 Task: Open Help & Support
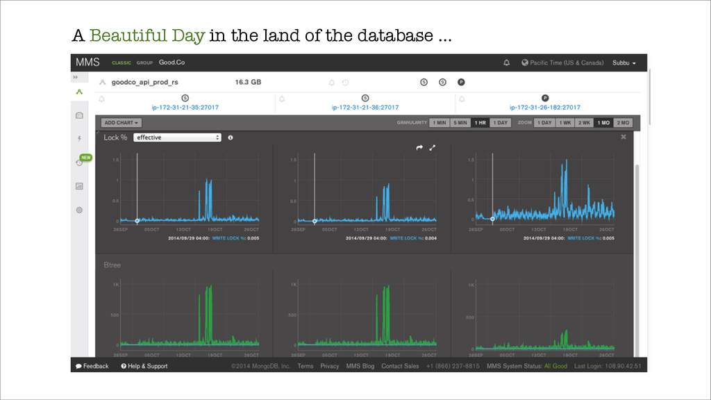(144, 366)
